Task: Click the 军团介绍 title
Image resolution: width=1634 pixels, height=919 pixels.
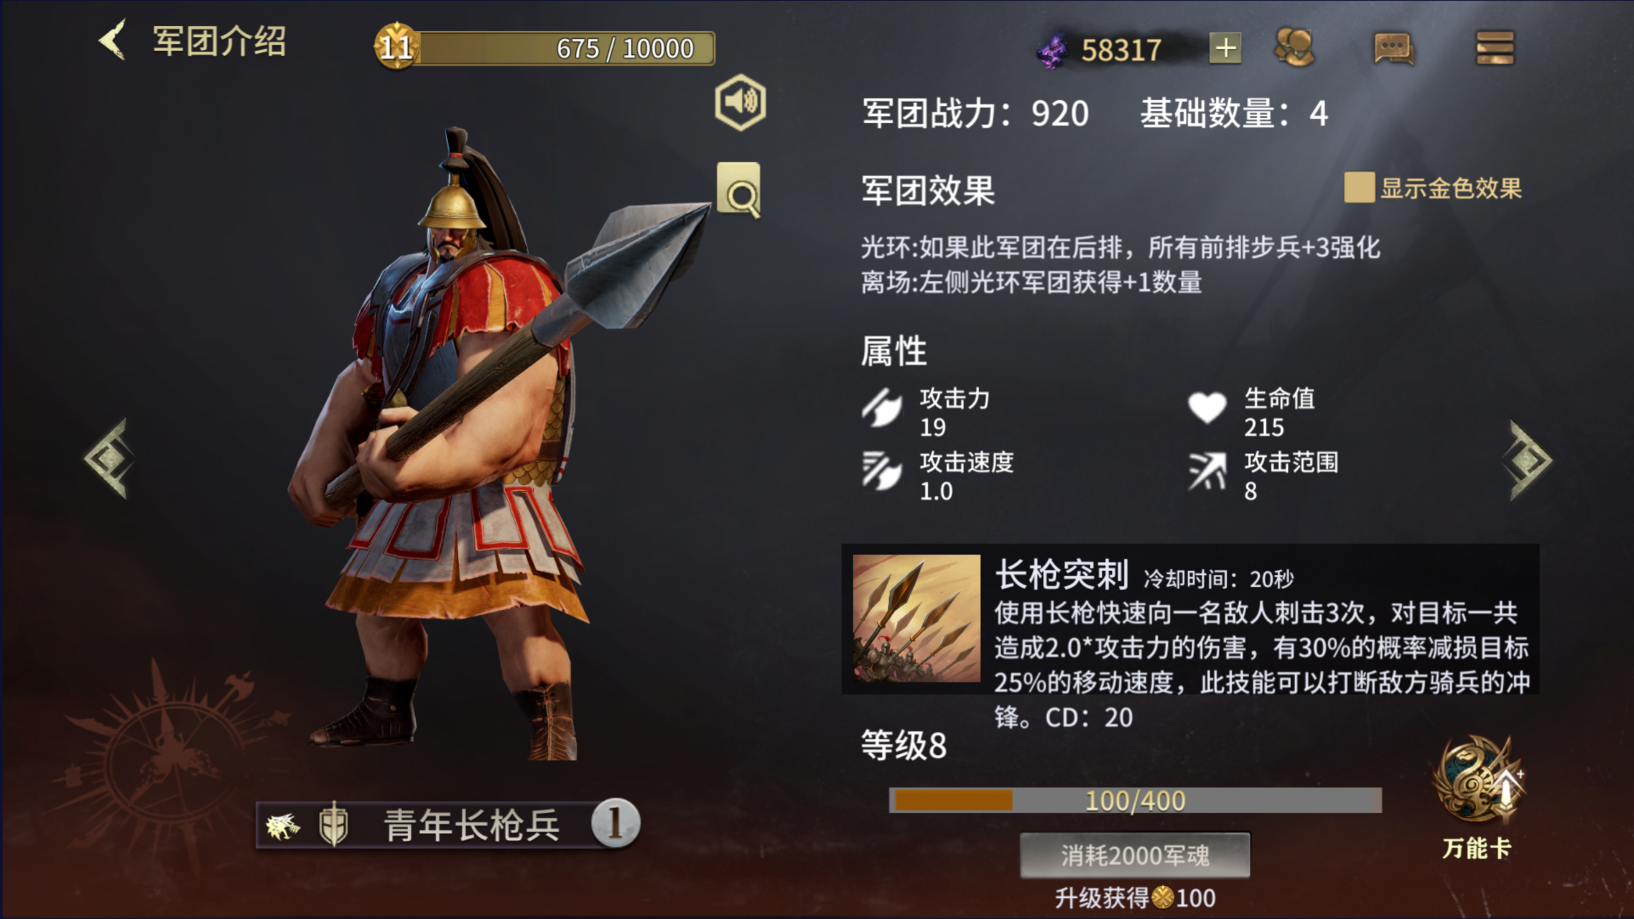Action: [x=220, y=41]
